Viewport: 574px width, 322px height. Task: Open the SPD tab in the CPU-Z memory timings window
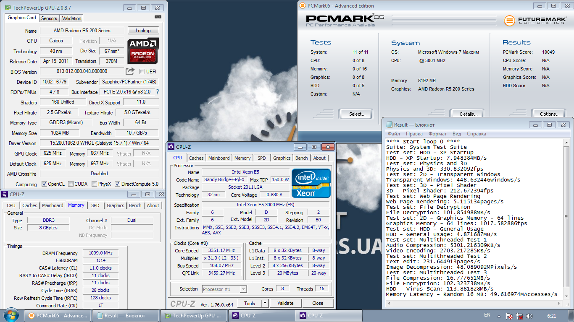(95, 205)
